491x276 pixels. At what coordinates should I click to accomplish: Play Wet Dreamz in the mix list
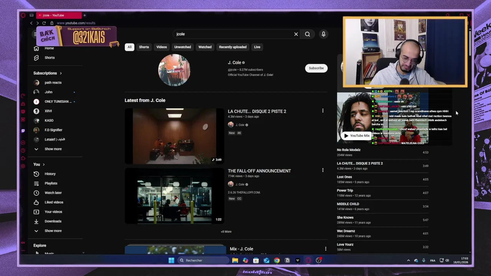pos(382,233)
